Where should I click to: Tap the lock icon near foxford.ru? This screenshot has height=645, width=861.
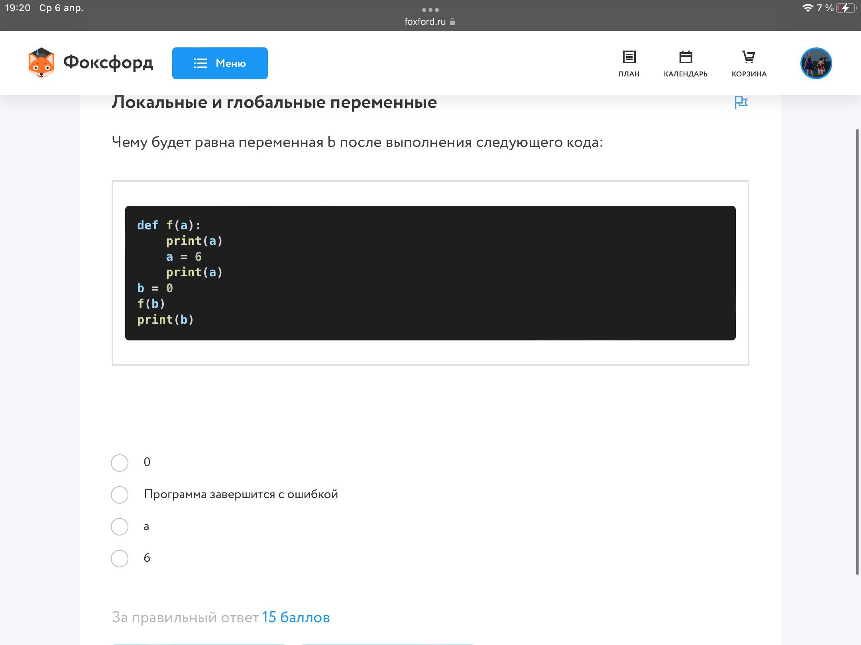click(x=452, y=22)
